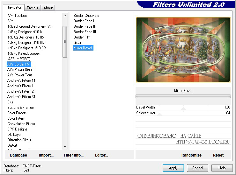The image size is (236, 175).
Task: Select Andrew's Filters 1
Action: (20, 86)
